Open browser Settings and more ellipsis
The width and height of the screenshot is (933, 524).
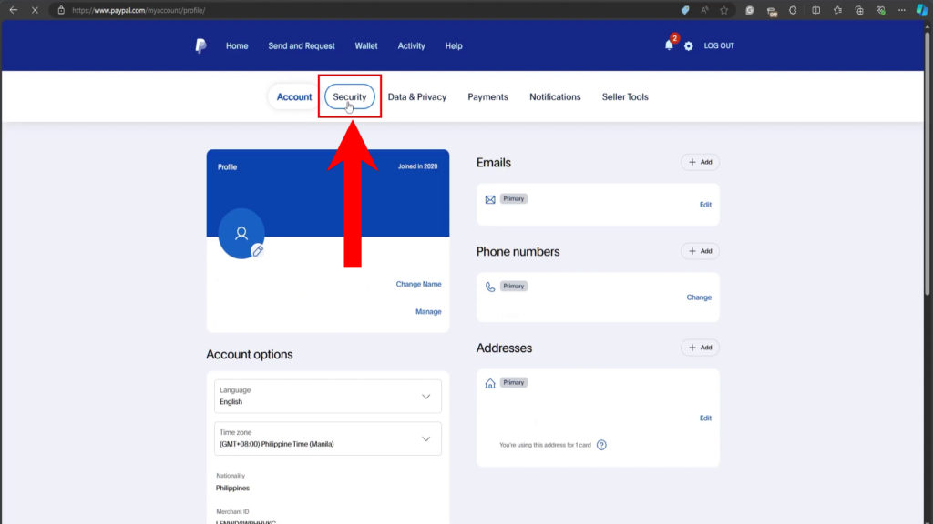[902, 10]
